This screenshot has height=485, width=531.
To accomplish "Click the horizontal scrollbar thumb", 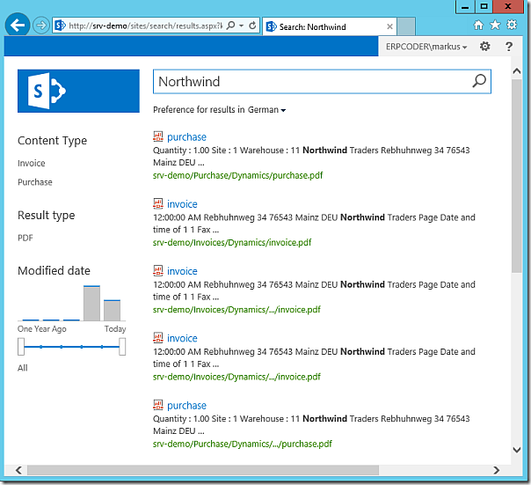I will click(203, 470).
